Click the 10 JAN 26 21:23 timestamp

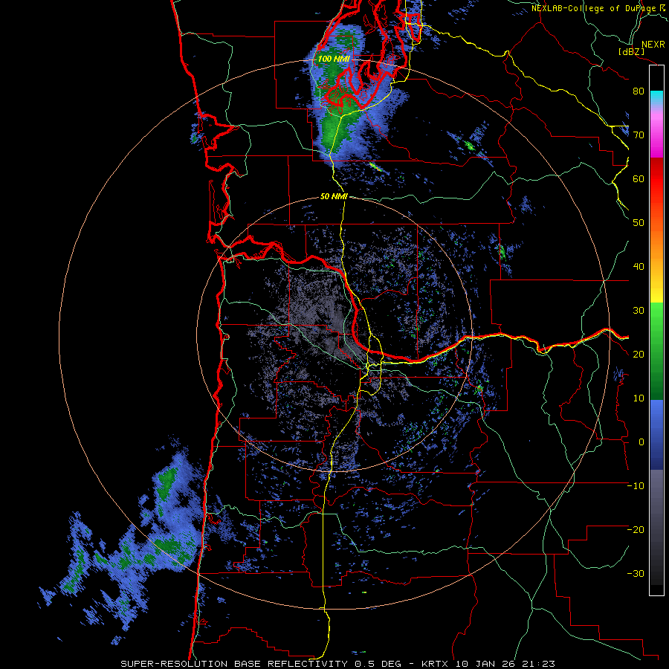point(505,664)
